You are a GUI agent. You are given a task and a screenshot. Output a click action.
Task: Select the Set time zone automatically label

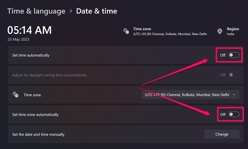tap(35, 115)
